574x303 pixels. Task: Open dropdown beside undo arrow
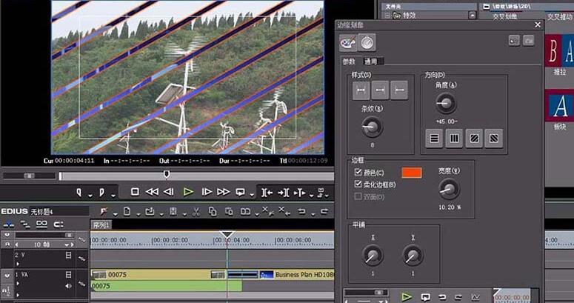point(313,214)
